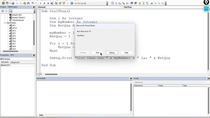Click the (Name) BT5 property field
This screenshot has width=210, height=118.
point(18,65)
